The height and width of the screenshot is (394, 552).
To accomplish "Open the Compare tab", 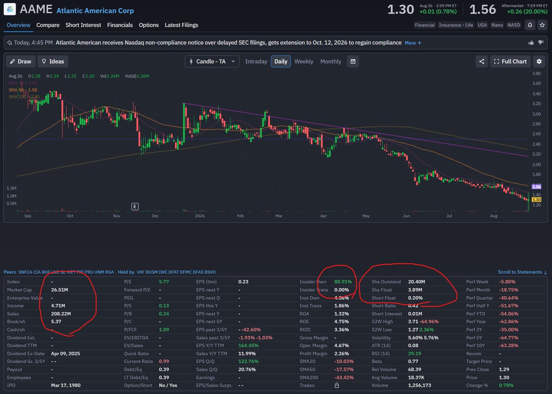I will tap(48, 25).
